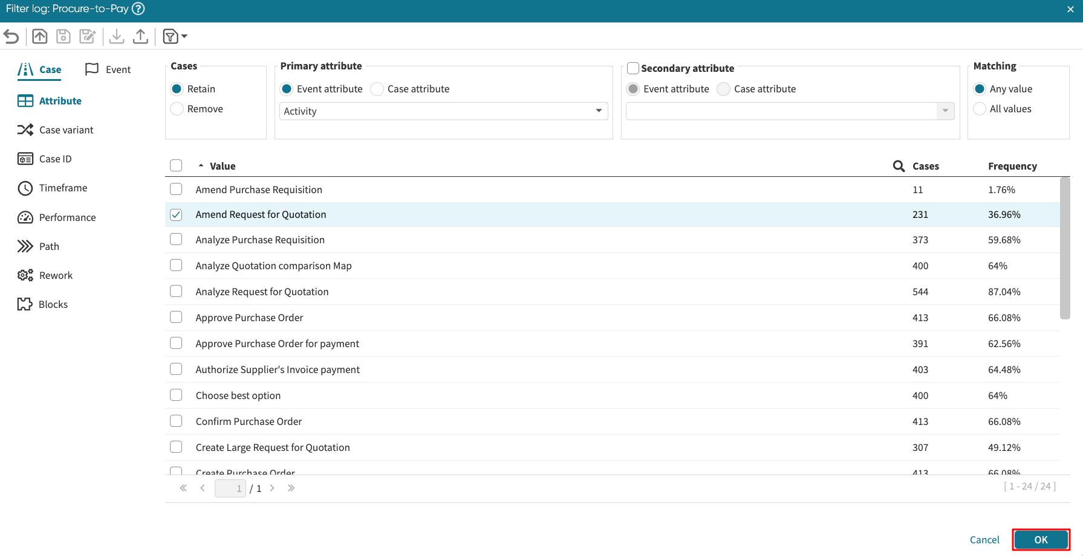Click the search magnifier icon beside Cases
Image resolution: width=1083 pixels, height=556 pixels.
[x=899, y=166]
